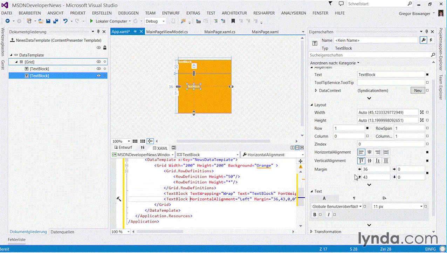Switch to Datenquellen tab
Screen dimensions: 447x253
click(x=62, y=232)
